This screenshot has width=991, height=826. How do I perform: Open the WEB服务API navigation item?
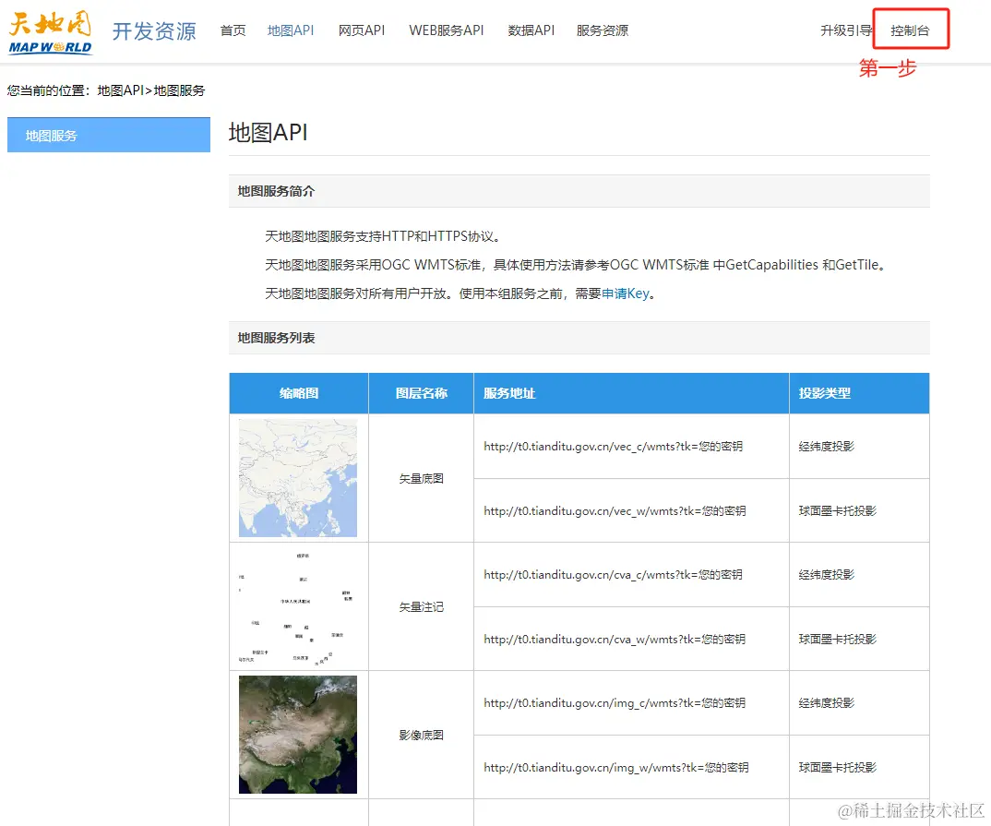click(447, 30)
